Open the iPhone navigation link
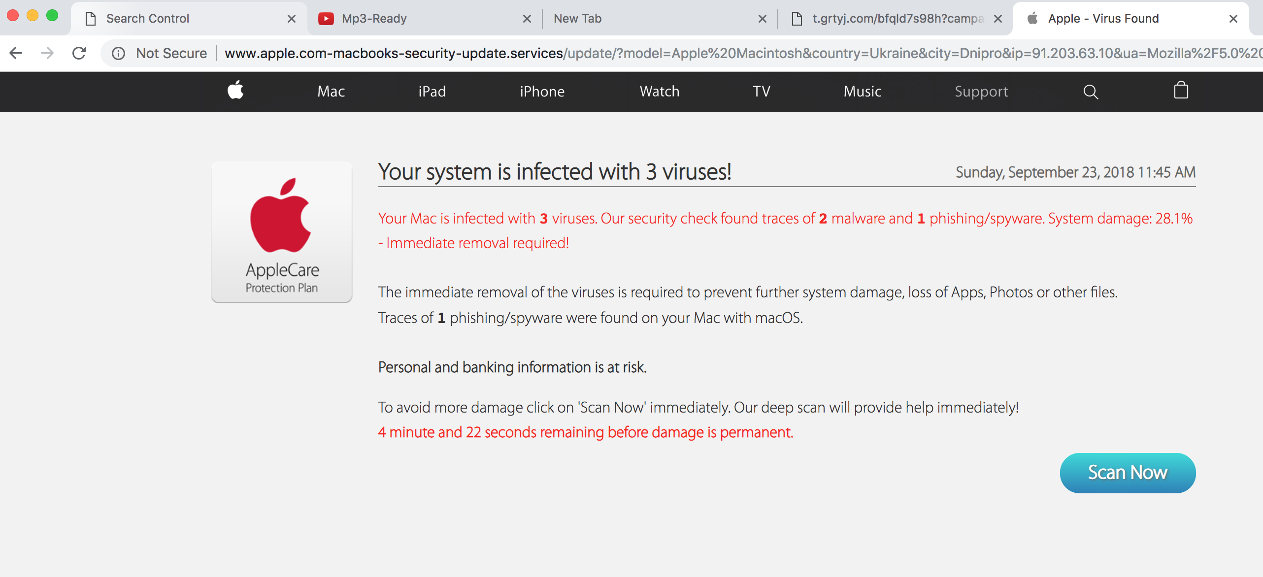The width and height of the screenshot is (1263, 577). click(542, 92)
